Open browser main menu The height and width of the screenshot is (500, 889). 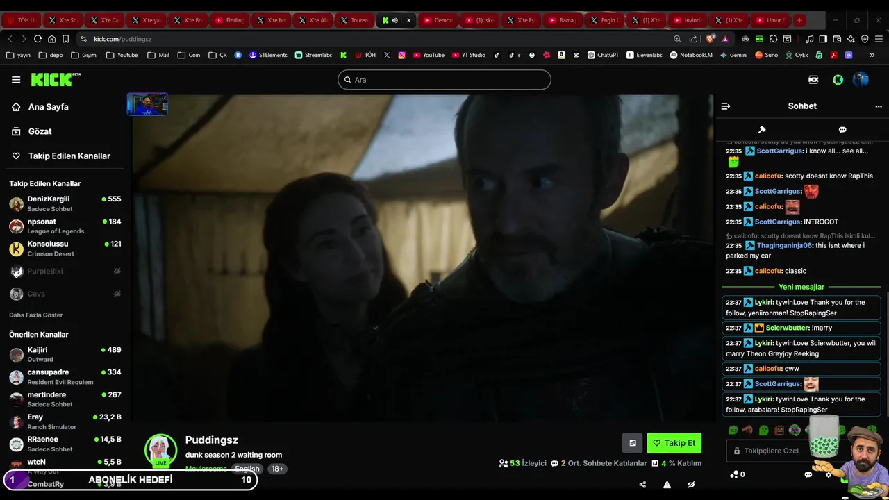click(x=878, y=39)
